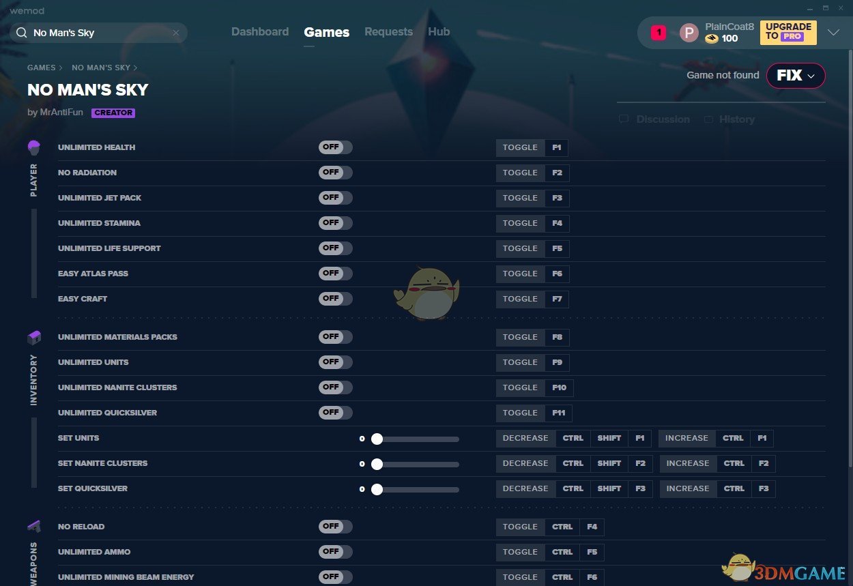The width and height of the screenshot is (853, 586).
Task: Turn on Easy Atlas Pass
Action: pos(336,274)
